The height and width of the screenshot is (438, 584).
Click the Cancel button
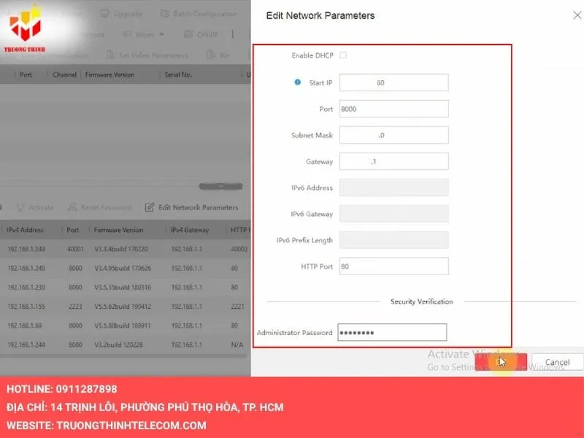click(x=557, y=362)
